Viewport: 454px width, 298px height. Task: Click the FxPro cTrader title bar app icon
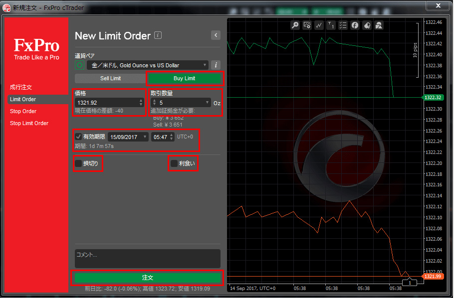pos(6,8)
